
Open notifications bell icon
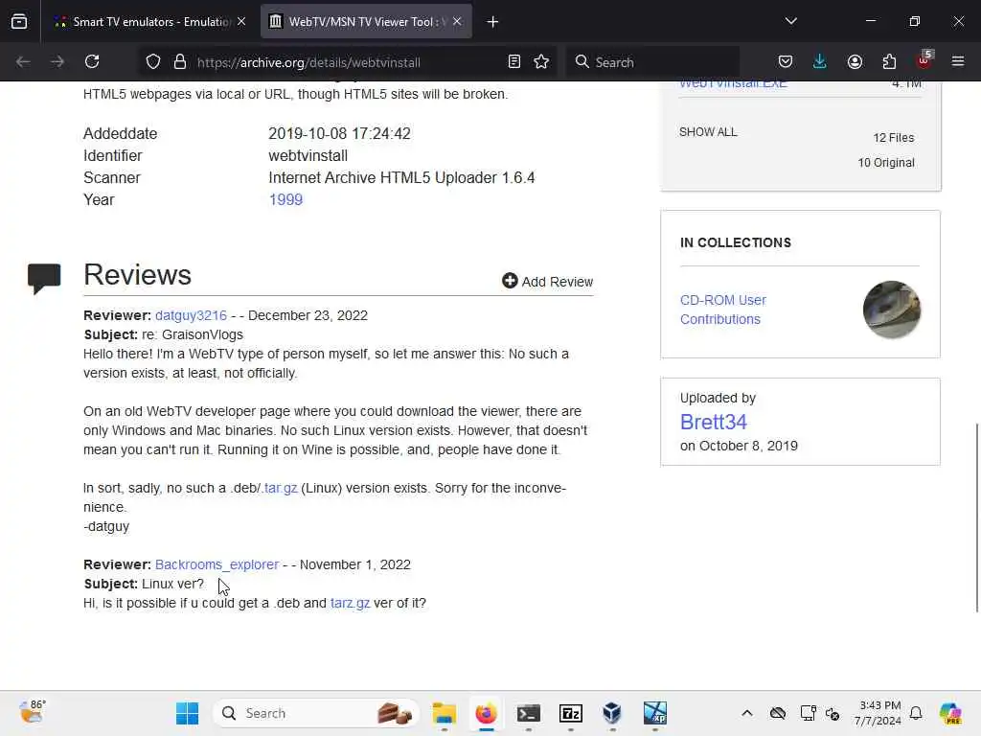916,713
